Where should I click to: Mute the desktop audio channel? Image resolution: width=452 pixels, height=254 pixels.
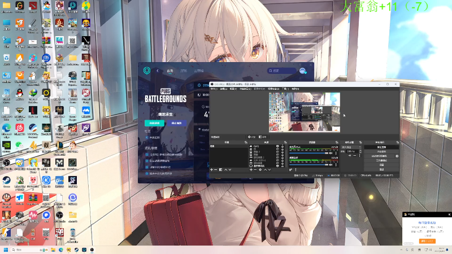[x=331, y=165]
